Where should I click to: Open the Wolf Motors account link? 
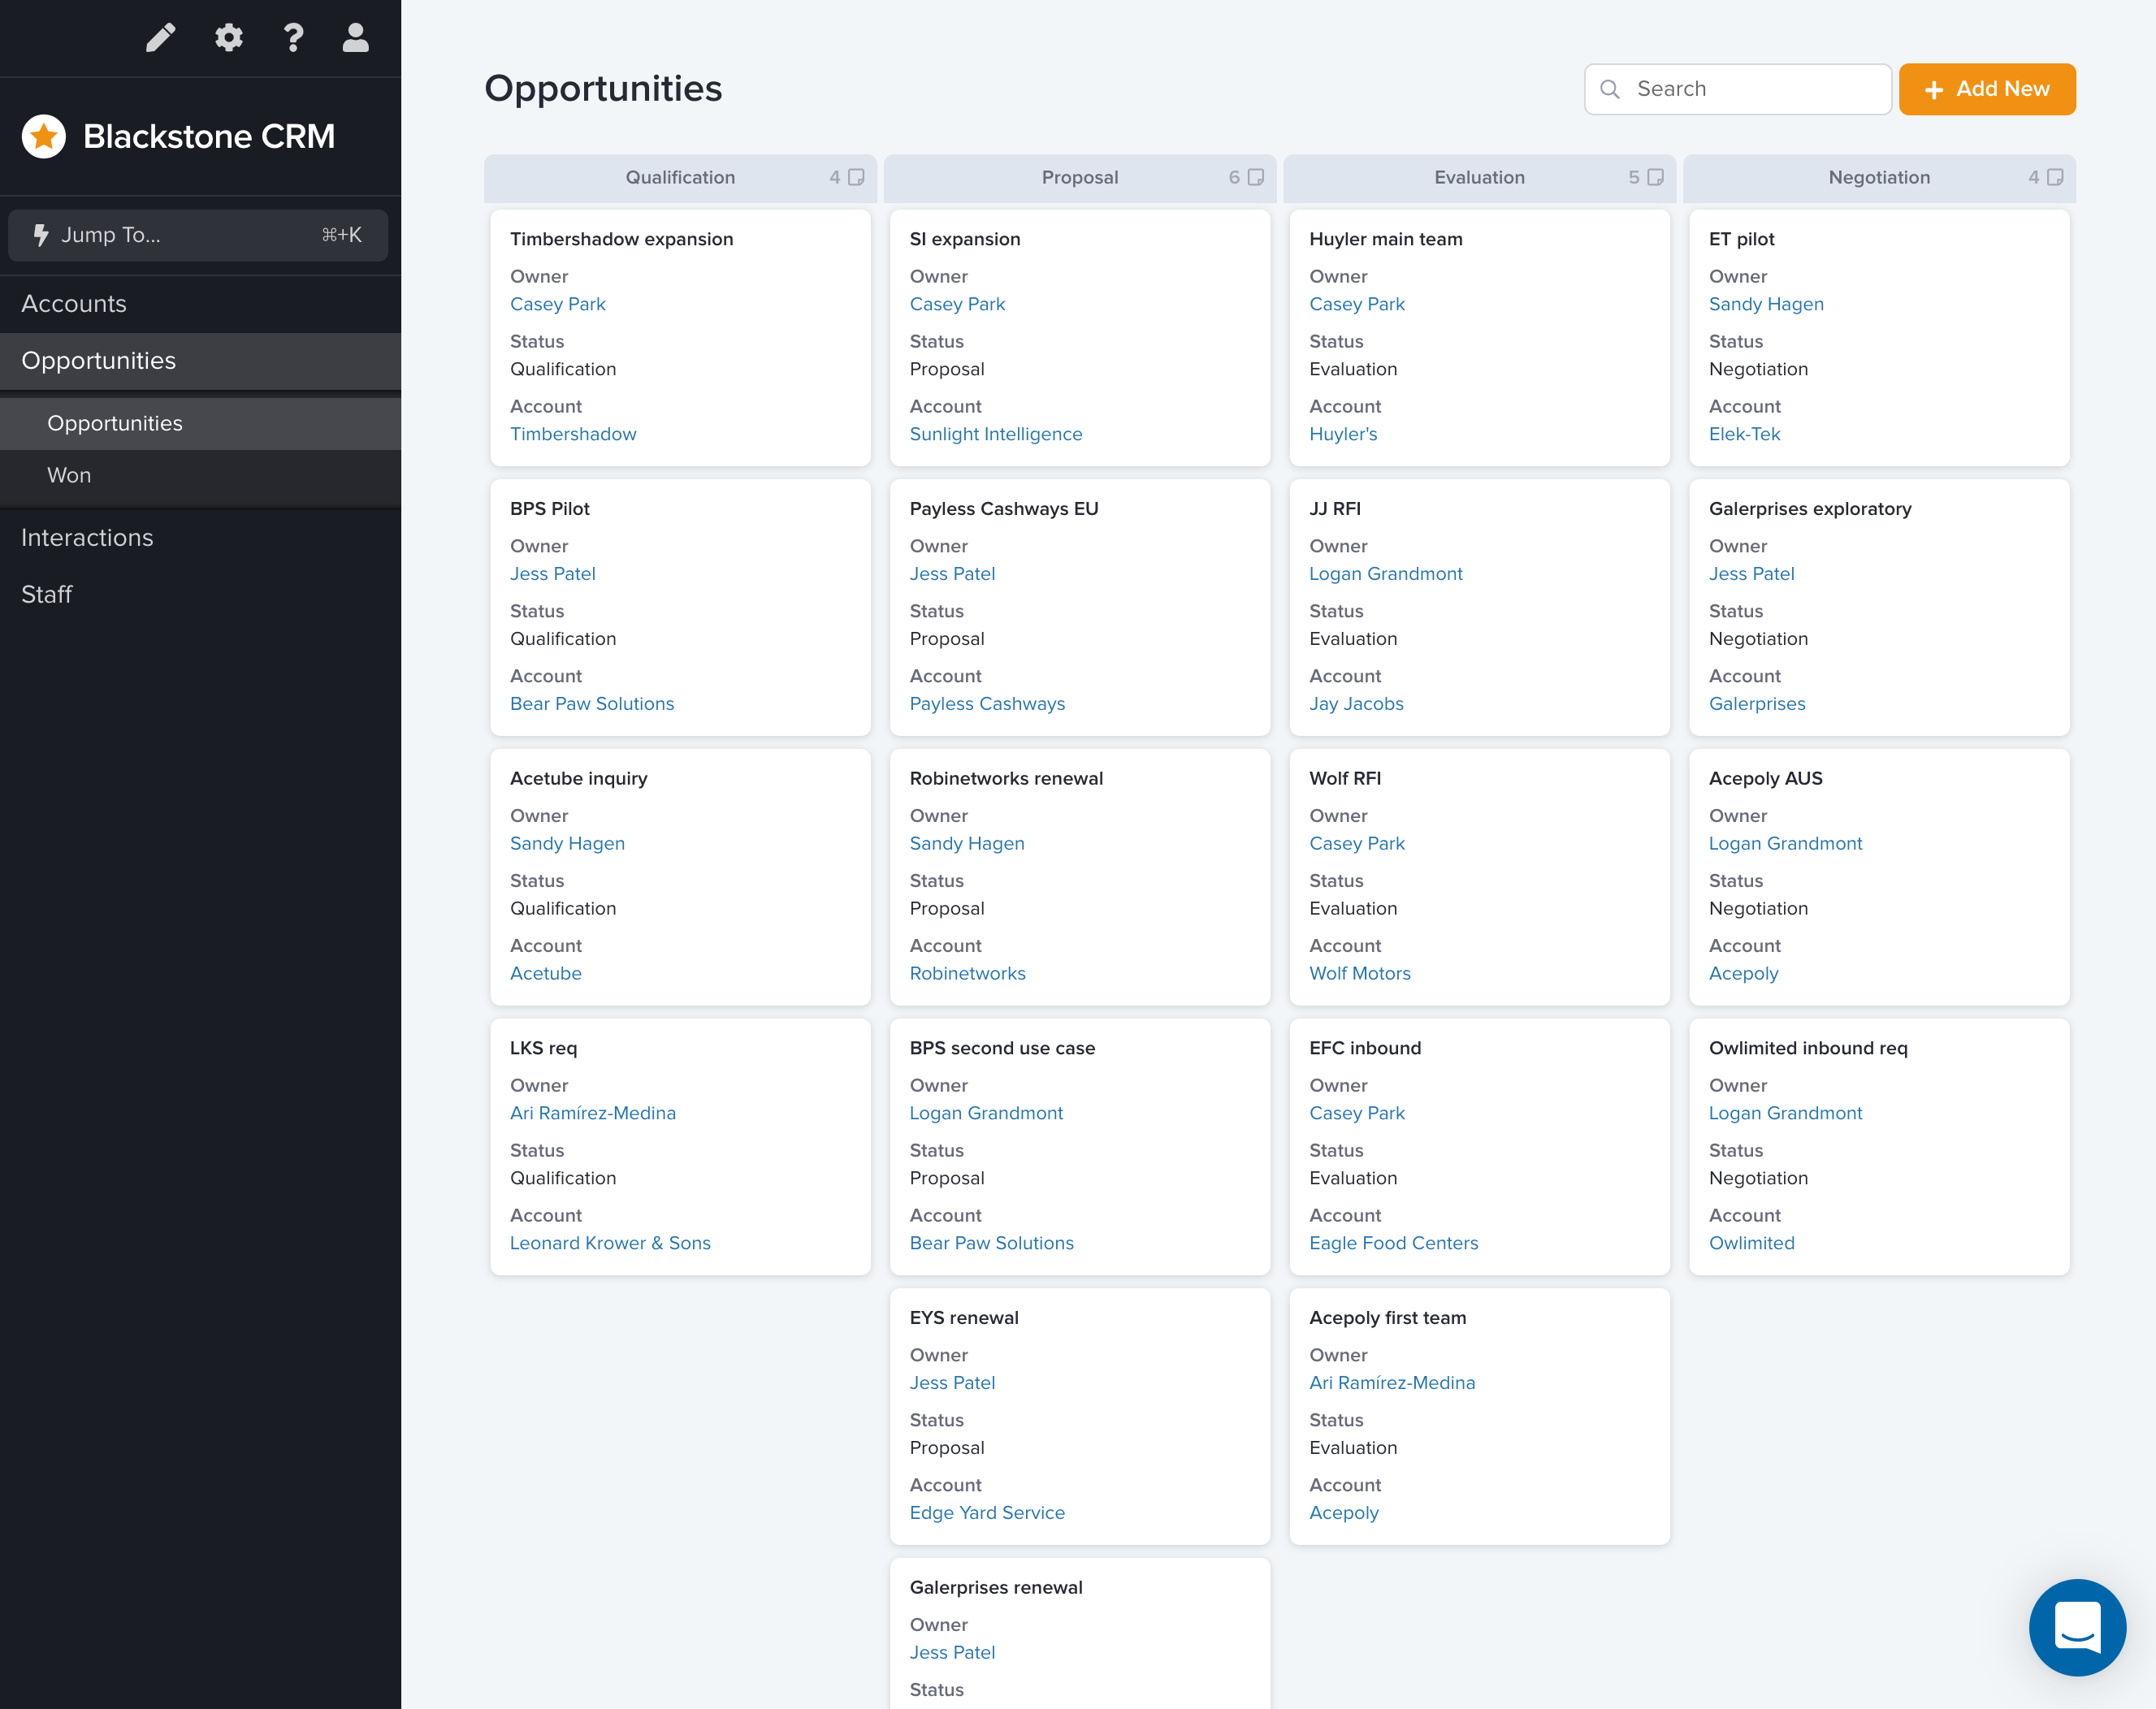coord(1360,974)
